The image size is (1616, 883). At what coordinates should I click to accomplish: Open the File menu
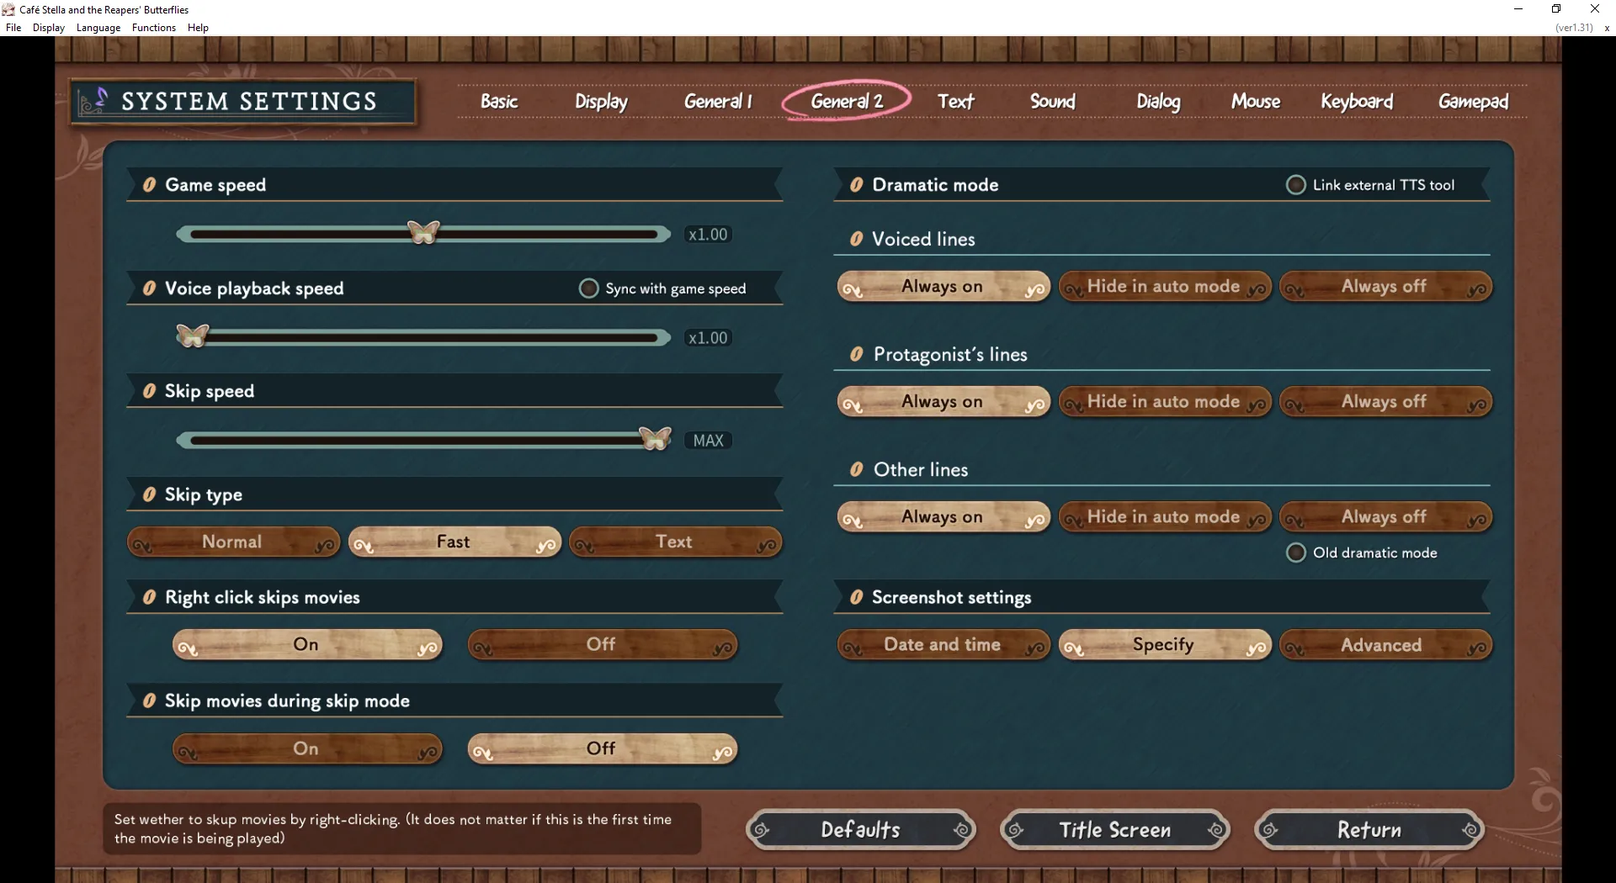point(13,28)
